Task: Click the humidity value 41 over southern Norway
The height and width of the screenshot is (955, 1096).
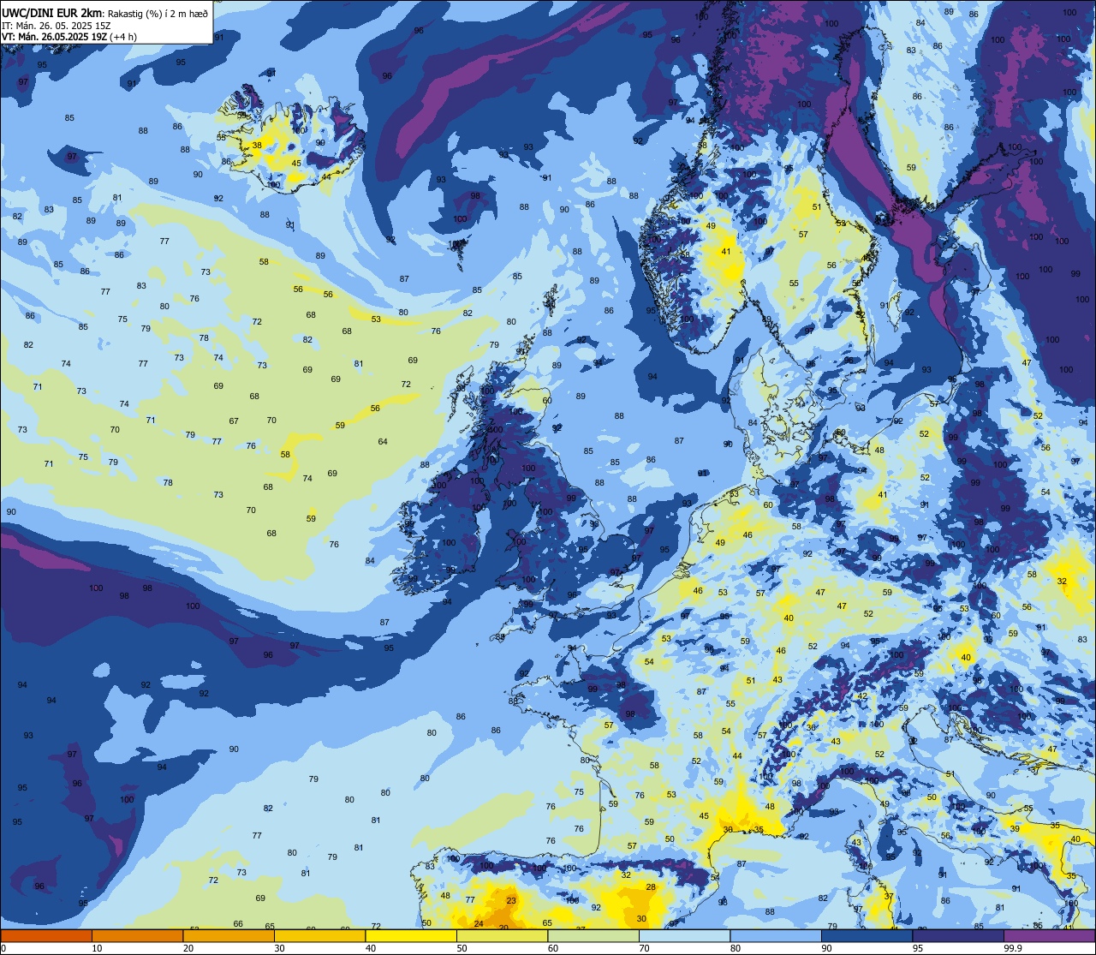Action: [x=726, y=251]
